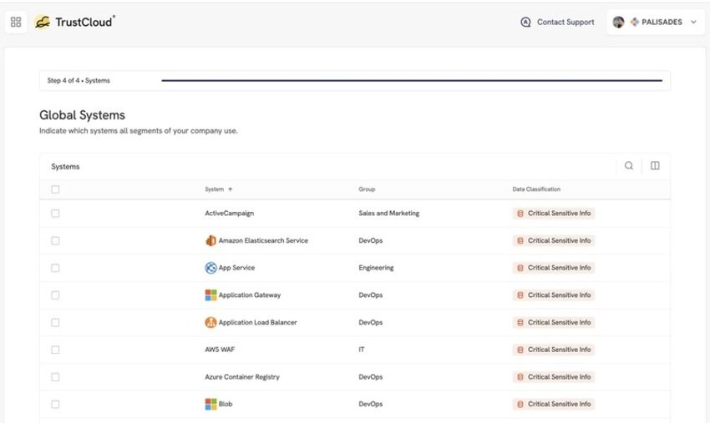Screen dimensions: 710x423
Task: Click the Application Gateway Microsoft icon
Action: click(210, 295)
